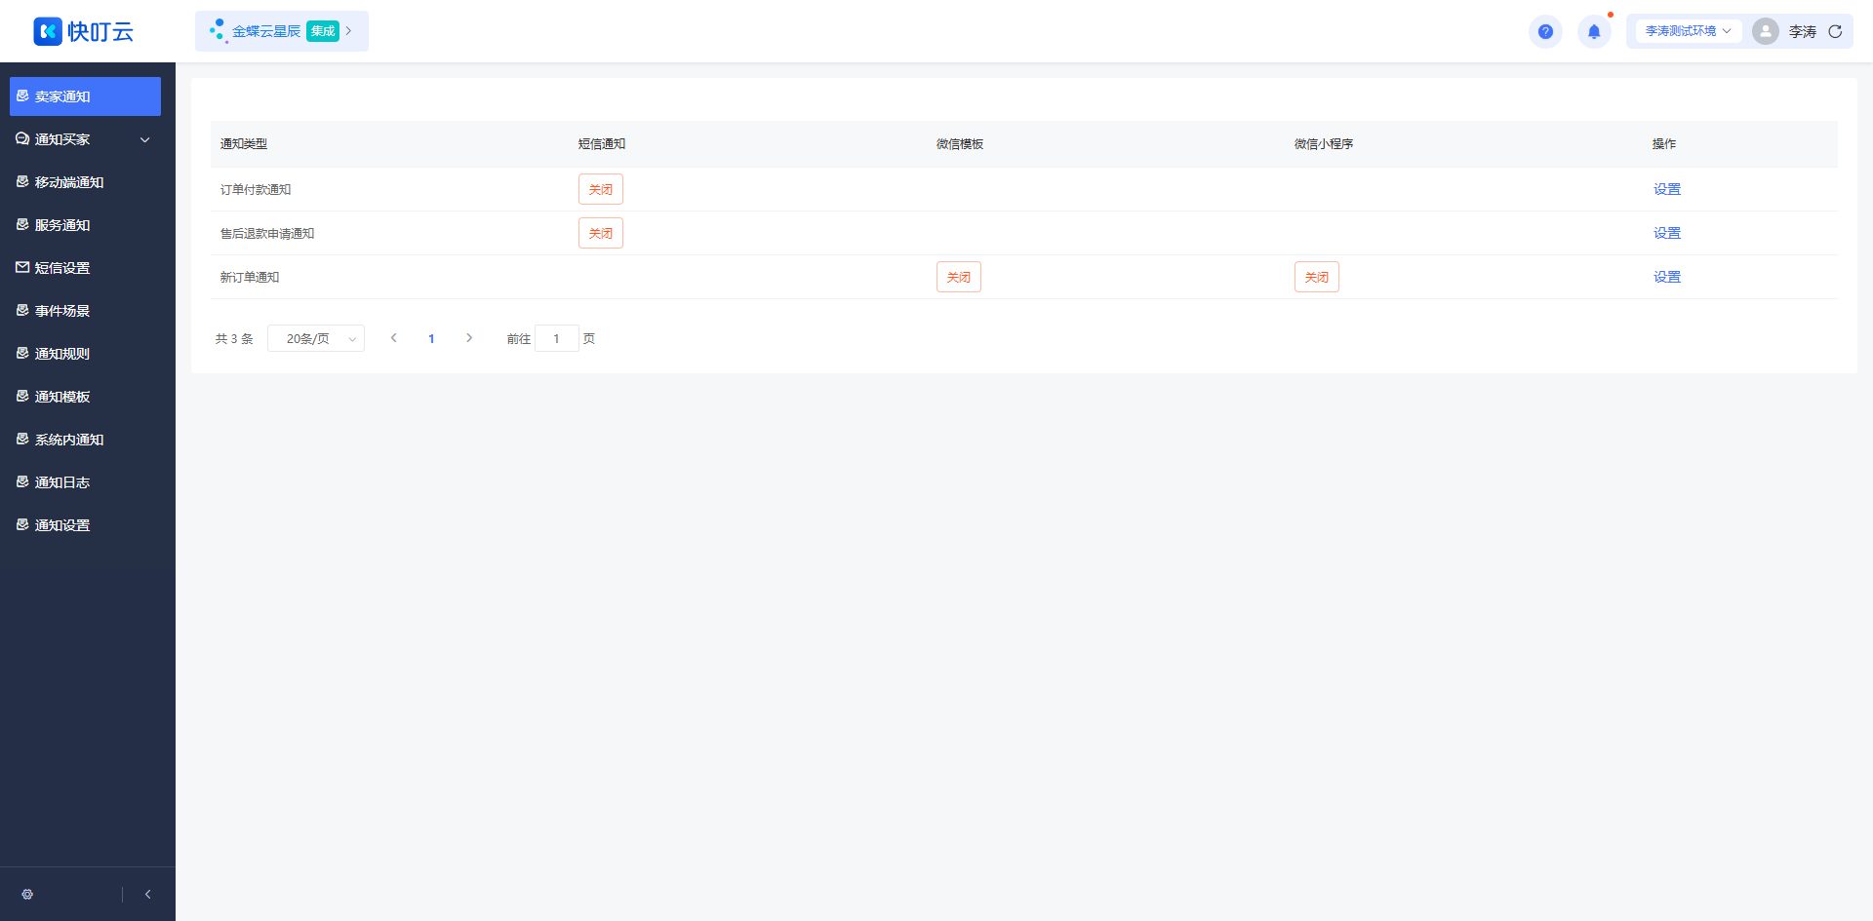The width and height of the screenshot is (1873, 921).
Task: Go to previous page arrow
Action: point(394,338)
